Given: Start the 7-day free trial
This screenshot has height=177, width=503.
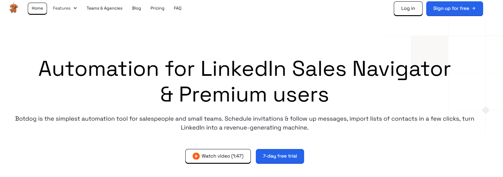Looking at the screenshot, I should tap(280, 156).
